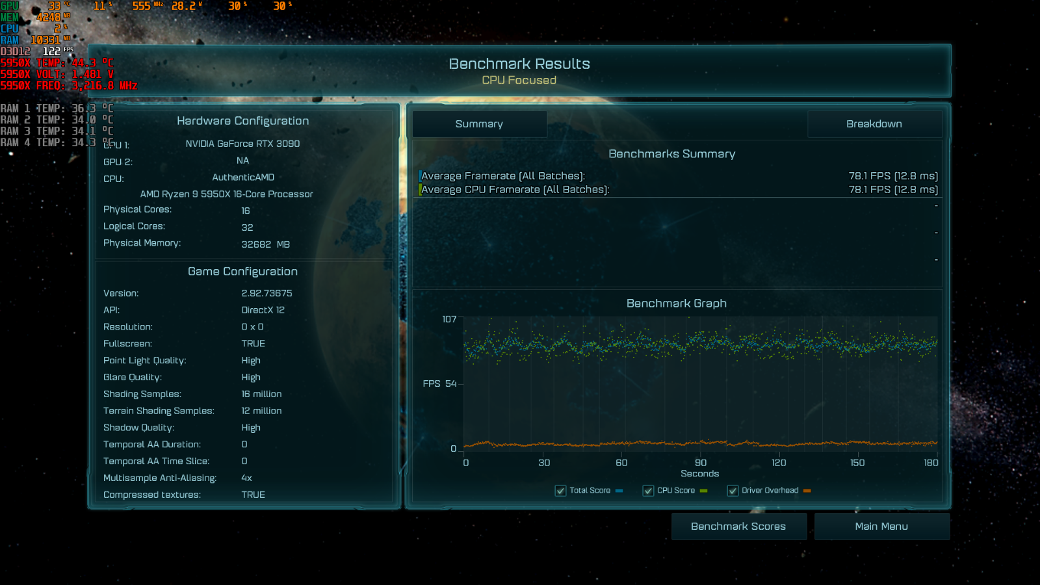Click the Physical Cores label

pyautogui.click(x=137, y=209)
